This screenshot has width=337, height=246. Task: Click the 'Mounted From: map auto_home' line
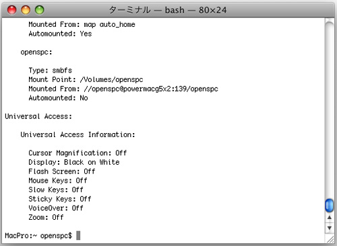(x=82, y=24)
